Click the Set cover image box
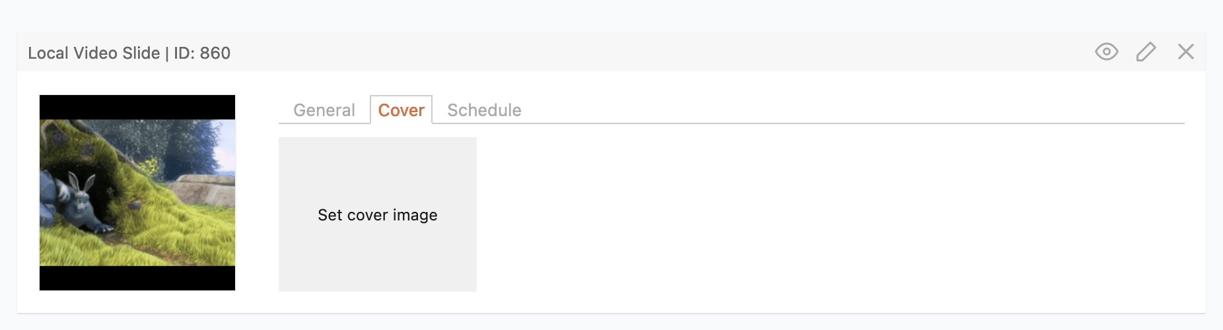Screen dimensions: 1223x330 pyautogui.click(x=378, y=214)
